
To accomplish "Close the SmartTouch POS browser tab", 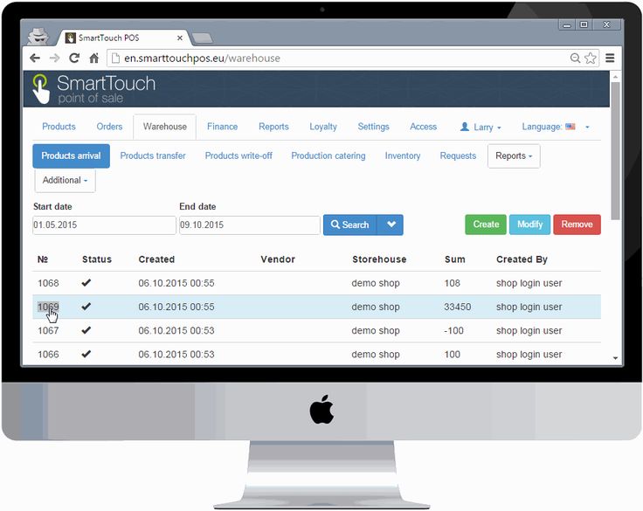I will 180,38.
